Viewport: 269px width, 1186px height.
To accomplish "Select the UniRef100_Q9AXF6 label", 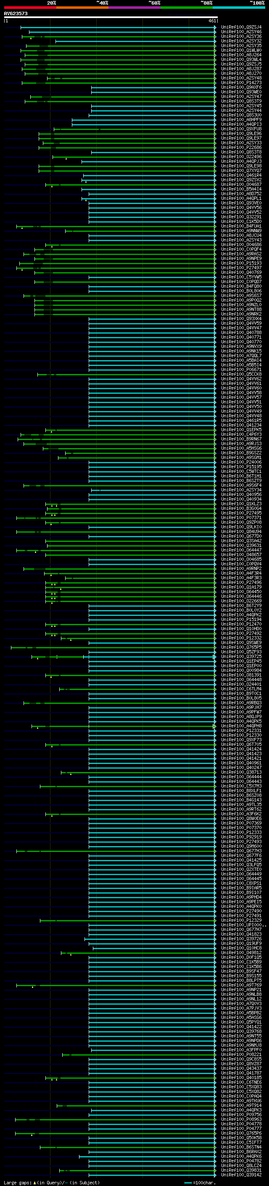I will (241, 88).
